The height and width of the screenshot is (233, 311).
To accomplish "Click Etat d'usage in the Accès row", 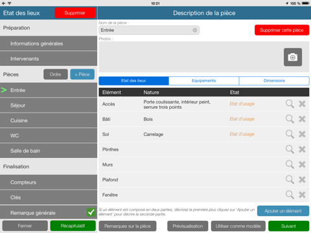I will point(242,104).
